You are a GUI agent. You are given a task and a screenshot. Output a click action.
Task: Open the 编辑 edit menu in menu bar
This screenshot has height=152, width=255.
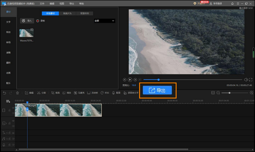(x=52, y=4)
